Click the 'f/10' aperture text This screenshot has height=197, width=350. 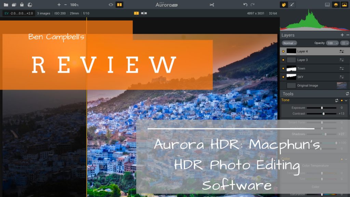[x=86, y=13]
